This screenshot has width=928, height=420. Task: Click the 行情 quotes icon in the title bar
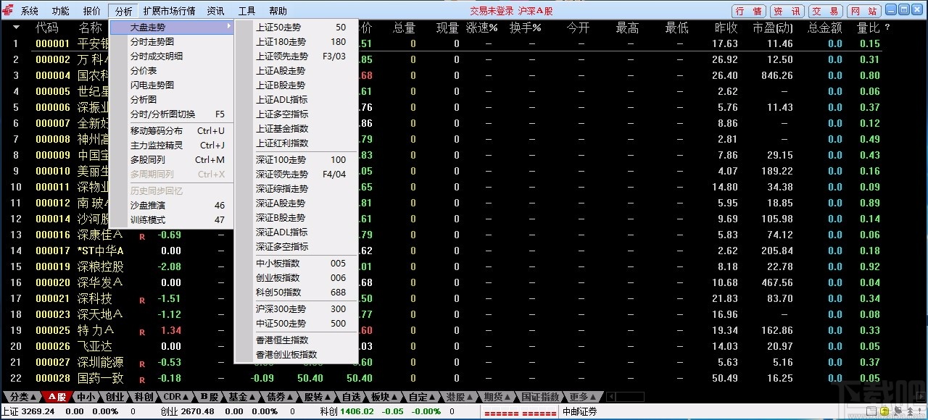click(x=748, y=10)
